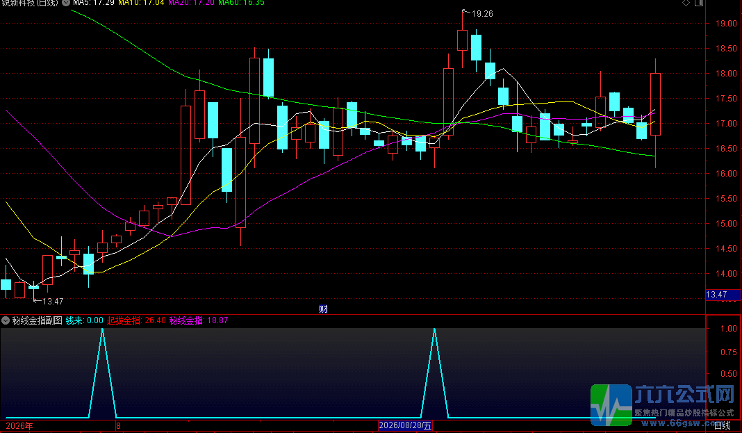This screenshot has height=433, width=742.
Task: Select the MA5: 17.29 label
Action: [93, 3]
